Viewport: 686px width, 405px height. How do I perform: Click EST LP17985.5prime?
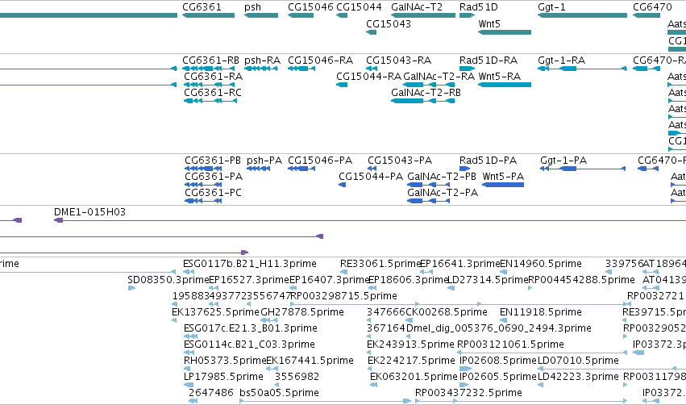point(223,377)
